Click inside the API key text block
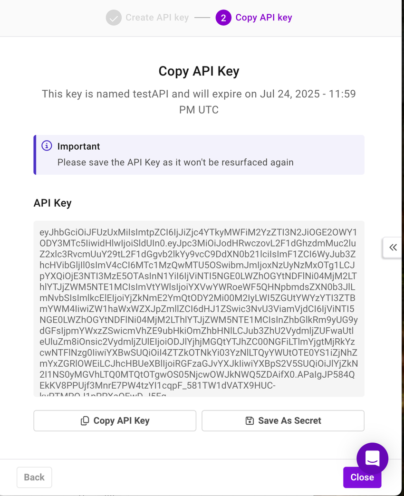 [x=198, y=309]
